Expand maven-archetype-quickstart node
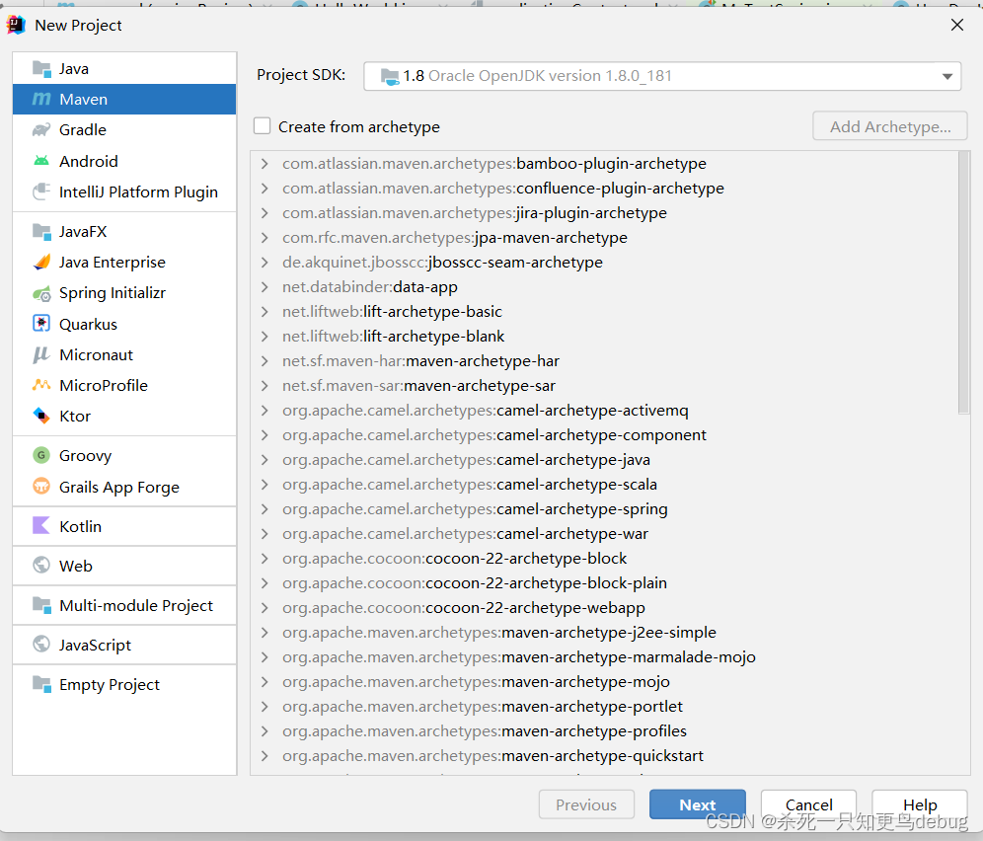 (x=265, y=756)
